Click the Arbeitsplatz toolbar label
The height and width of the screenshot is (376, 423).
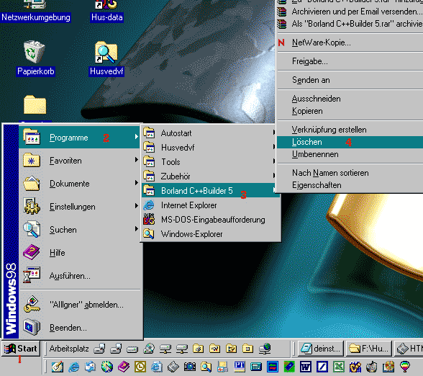click(x=69, y=349)
